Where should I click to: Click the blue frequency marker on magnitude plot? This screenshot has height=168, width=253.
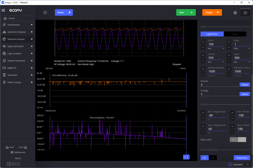tap(186, 90)
